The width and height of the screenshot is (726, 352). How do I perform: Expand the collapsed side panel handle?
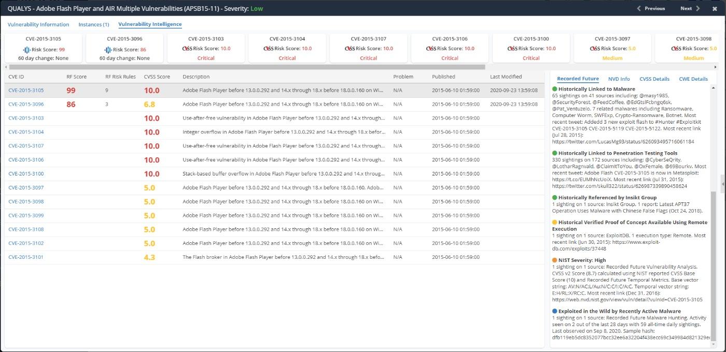pyautogui.click(x=723, y=183)
